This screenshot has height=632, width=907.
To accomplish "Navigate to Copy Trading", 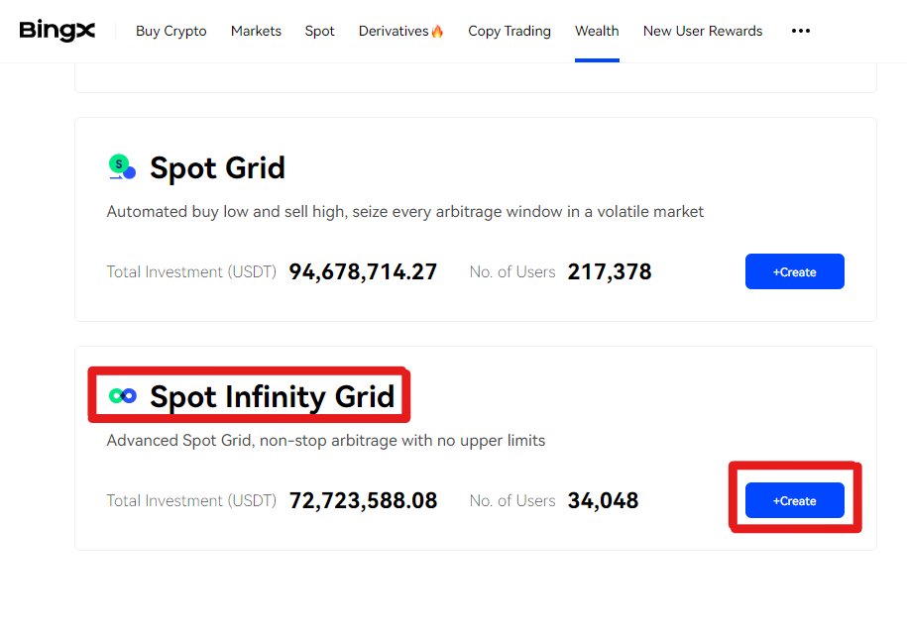I will point(510,31).
